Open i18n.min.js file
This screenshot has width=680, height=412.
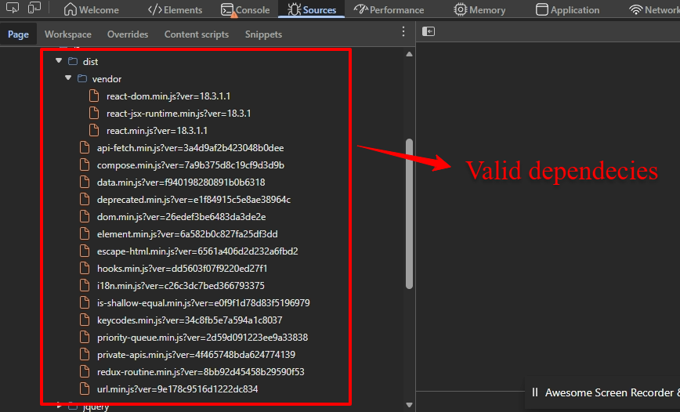pyautogui.click(x=181, y=286)
